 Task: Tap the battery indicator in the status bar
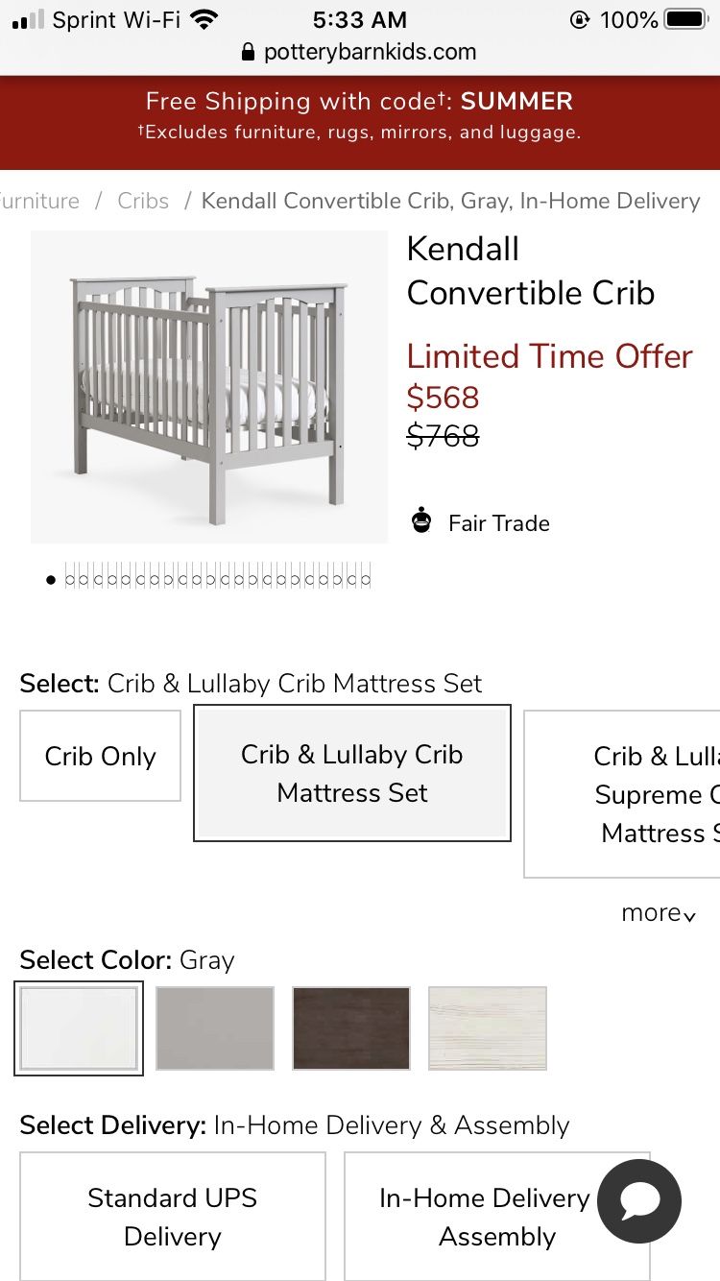[687, 17]
